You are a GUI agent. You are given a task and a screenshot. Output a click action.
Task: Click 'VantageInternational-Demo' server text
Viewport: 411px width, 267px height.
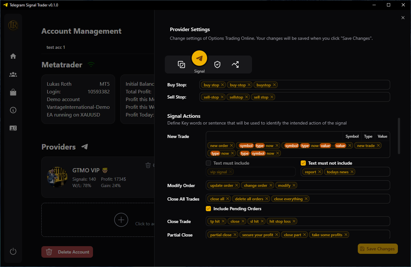pyautogui.click(x=78, y=107)
